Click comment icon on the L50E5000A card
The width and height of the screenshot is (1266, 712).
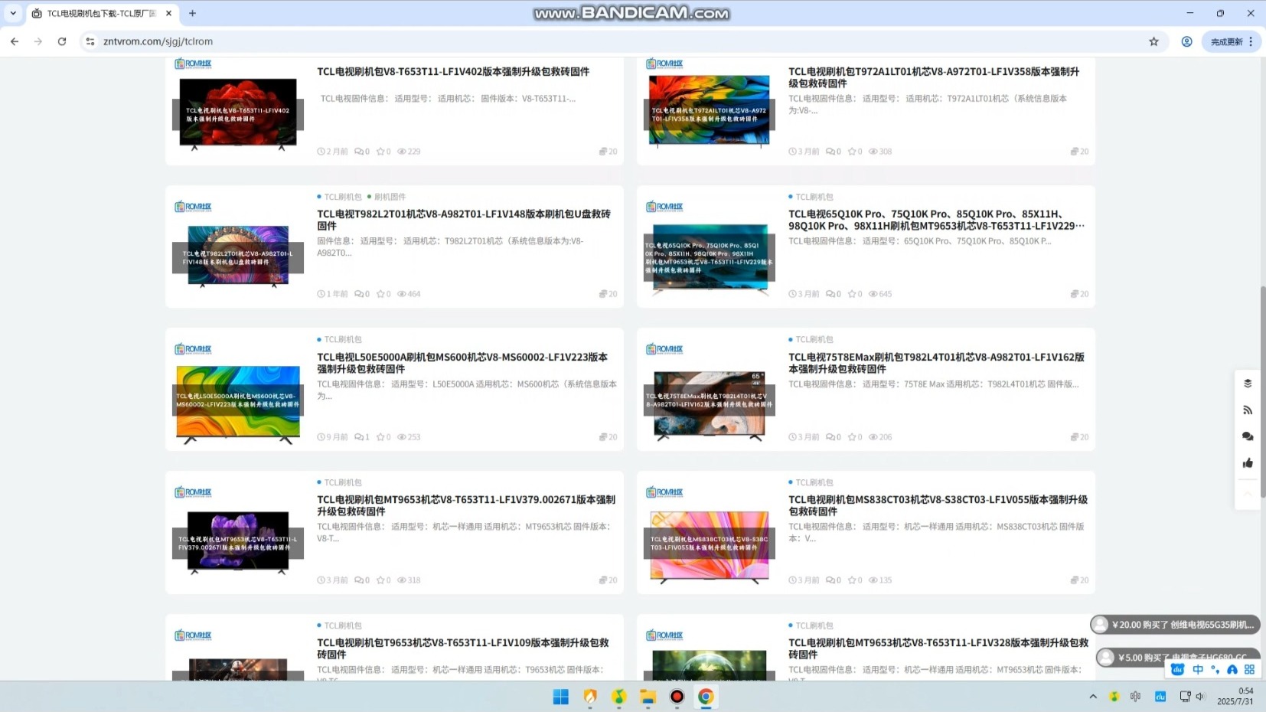[358, 437]
